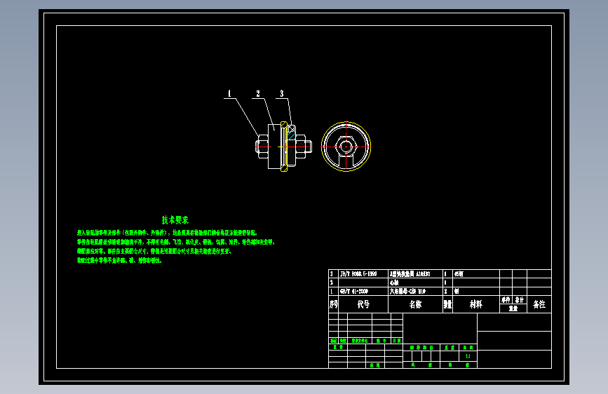608x394 pixels.
Task: Click the 代号 column header in parts list
Action: pos(363,304)
